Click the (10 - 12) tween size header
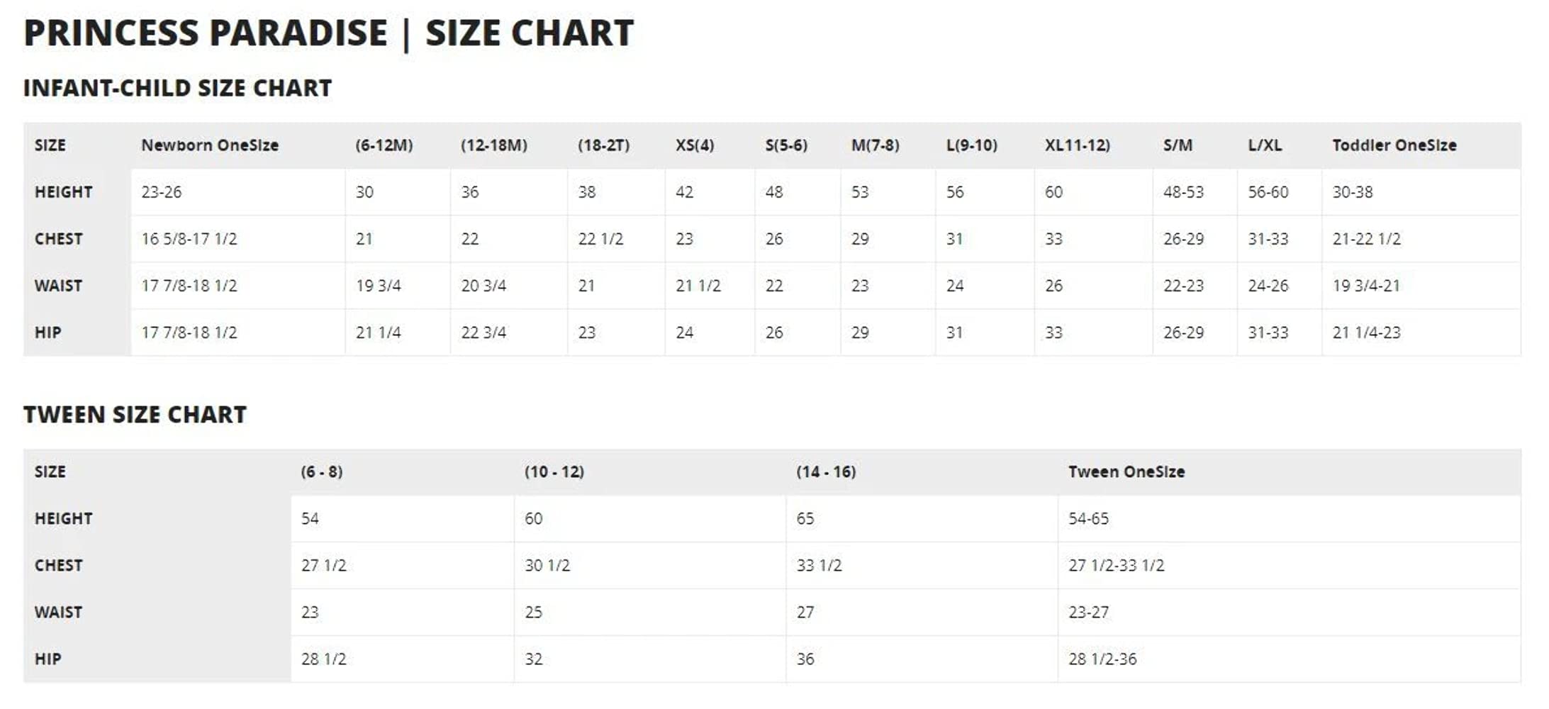This screenshot has height=709, width=1549. (554, 472)
